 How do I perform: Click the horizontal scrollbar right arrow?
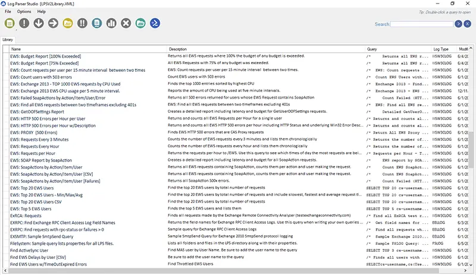pos(465,270)
